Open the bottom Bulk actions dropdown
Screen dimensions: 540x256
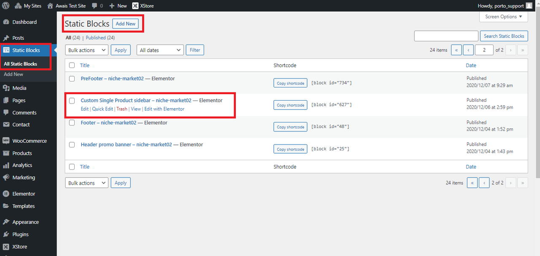(x=86, y=183)
